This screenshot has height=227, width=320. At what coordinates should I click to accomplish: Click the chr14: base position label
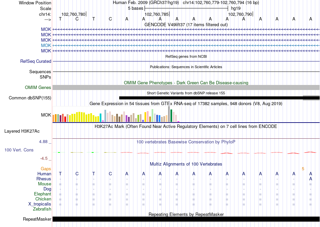[45, 14]
